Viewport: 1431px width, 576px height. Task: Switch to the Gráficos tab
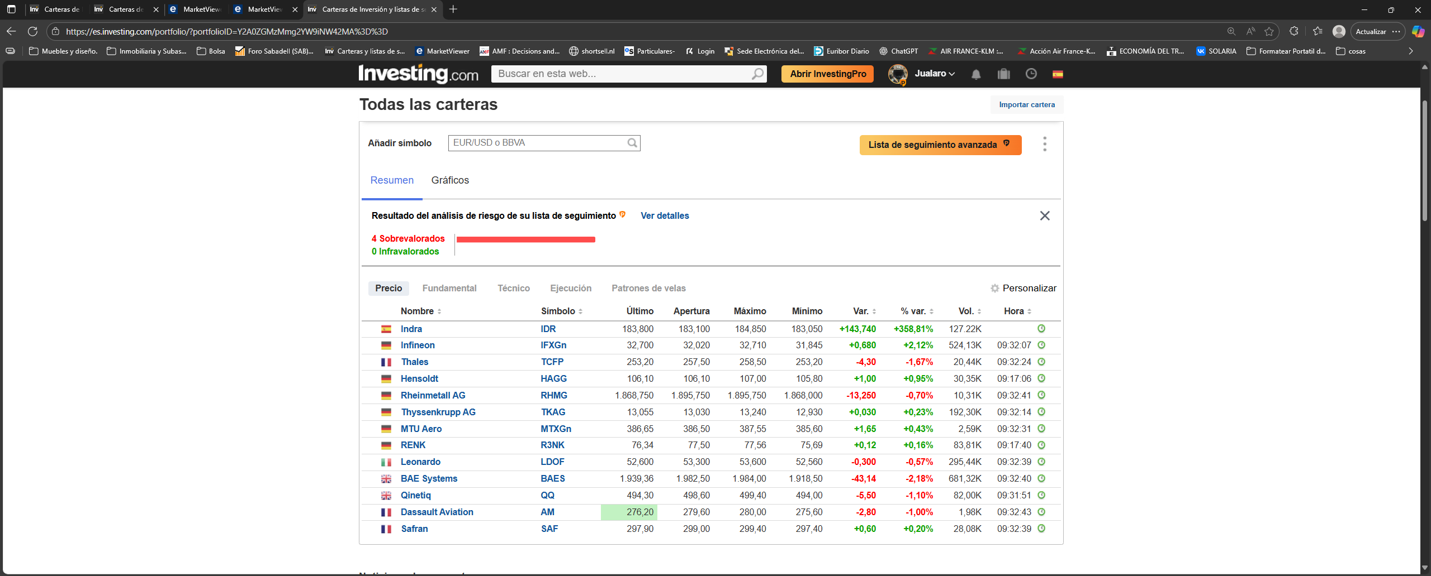(450, 180)
